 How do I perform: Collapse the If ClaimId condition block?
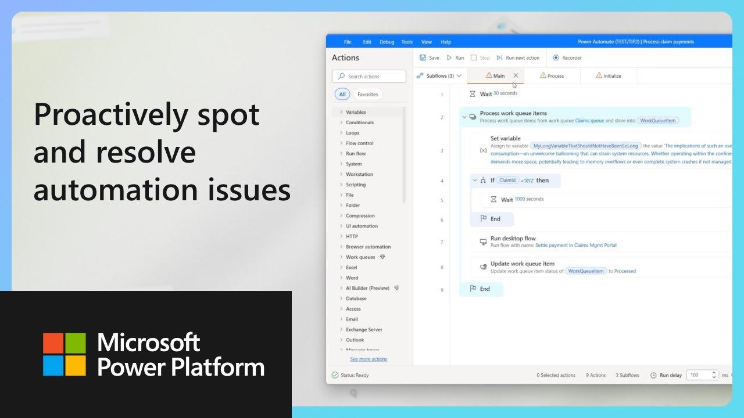[475, 181]
